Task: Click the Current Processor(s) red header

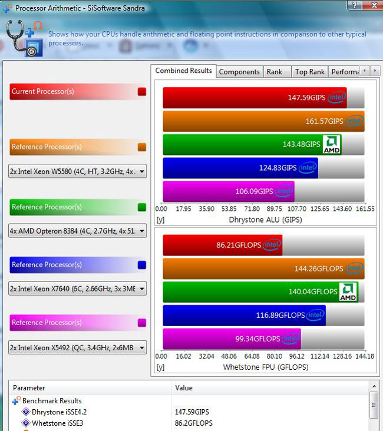Action: (x=78, y=91)
